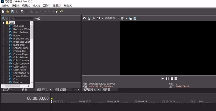Show more docked tabs with right arrow

coord(79,90)
